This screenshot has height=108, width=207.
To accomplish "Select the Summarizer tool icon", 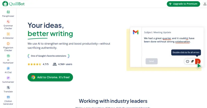I will click(x=8, y=78).
